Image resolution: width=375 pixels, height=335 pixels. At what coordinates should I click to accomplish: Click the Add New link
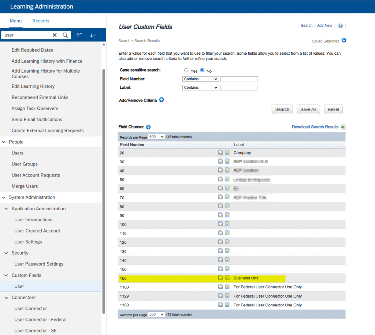[x=324, y=26]
